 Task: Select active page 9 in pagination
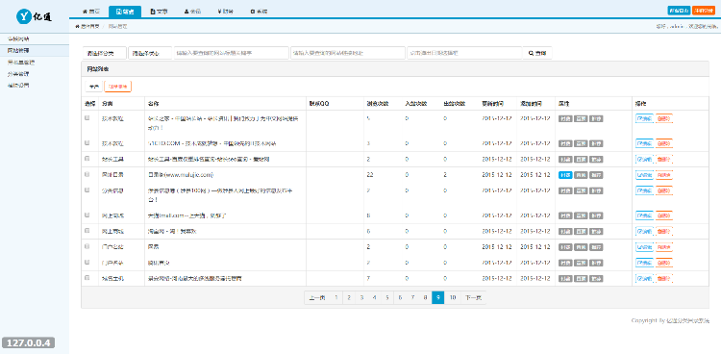438,298
